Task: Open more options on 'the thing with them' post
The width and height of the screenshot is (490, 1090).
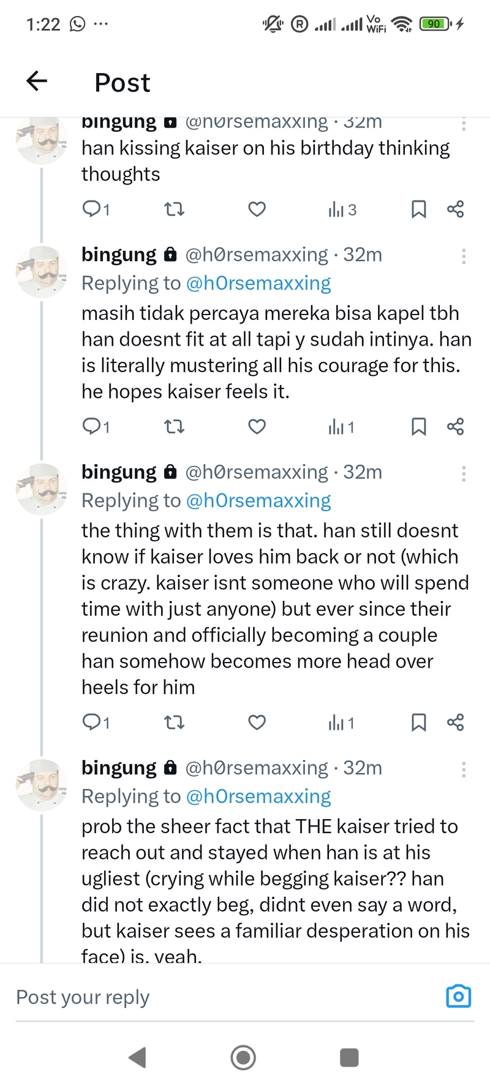Action: 464,474
